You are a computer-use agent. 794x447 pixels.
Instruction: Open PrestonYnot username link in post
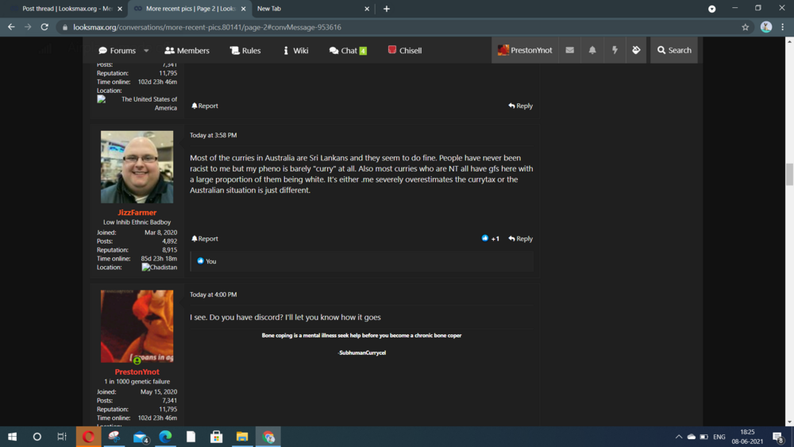pyautogui.click(x=137, y=372)
